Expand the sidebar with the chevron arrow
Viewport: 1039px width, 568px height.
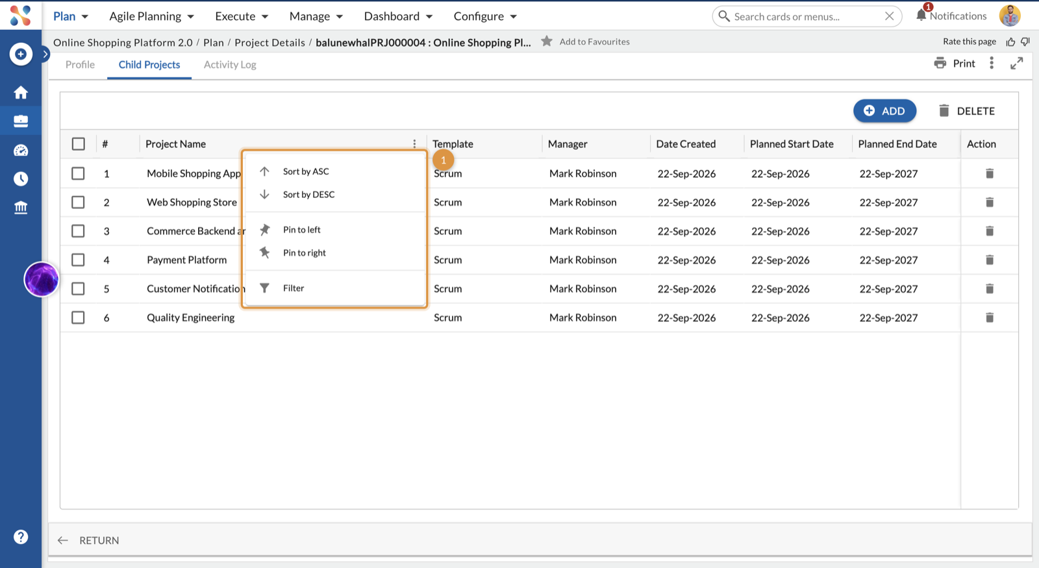tap(45, 54)
